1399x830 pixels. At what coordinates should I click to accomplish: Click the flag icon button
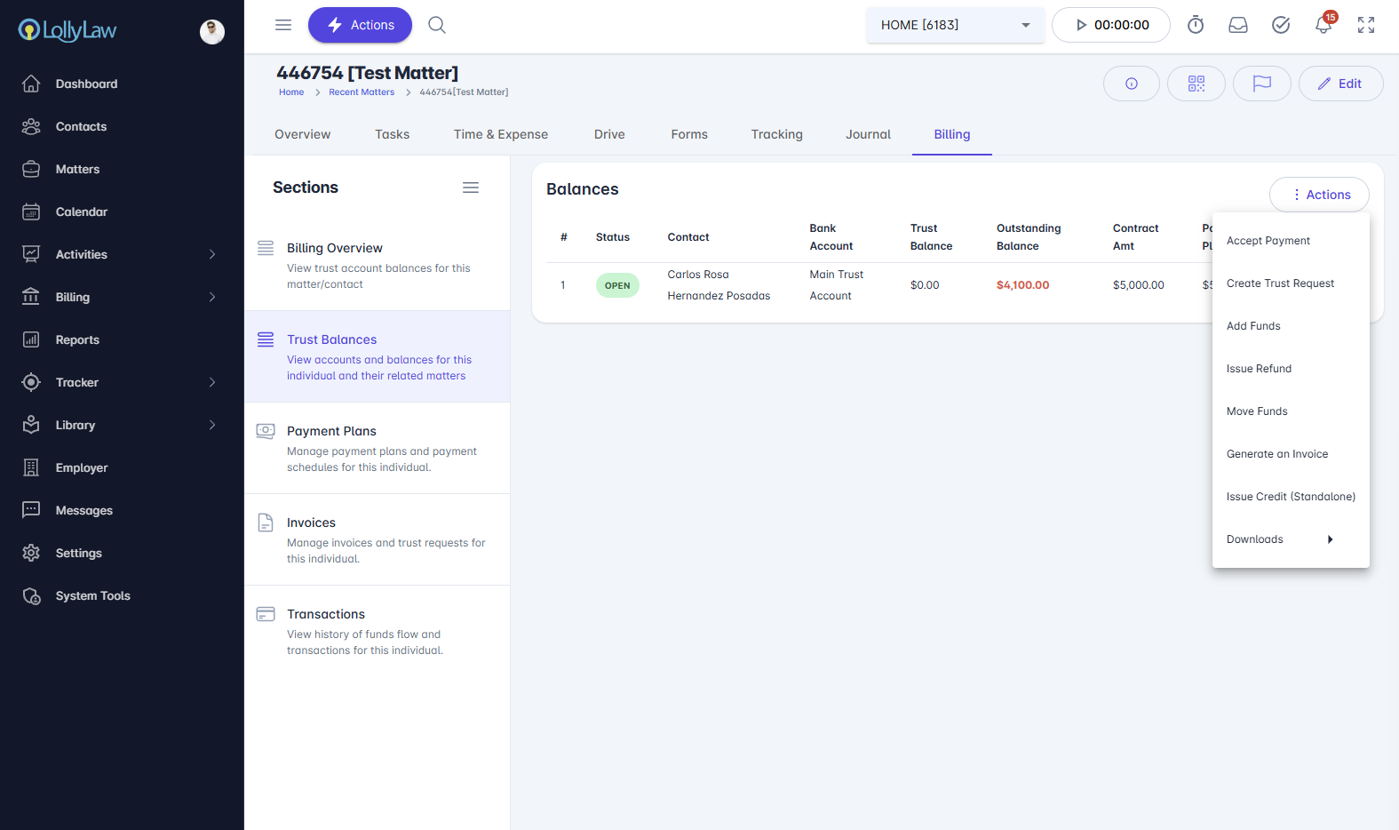tap(1261, 84)
